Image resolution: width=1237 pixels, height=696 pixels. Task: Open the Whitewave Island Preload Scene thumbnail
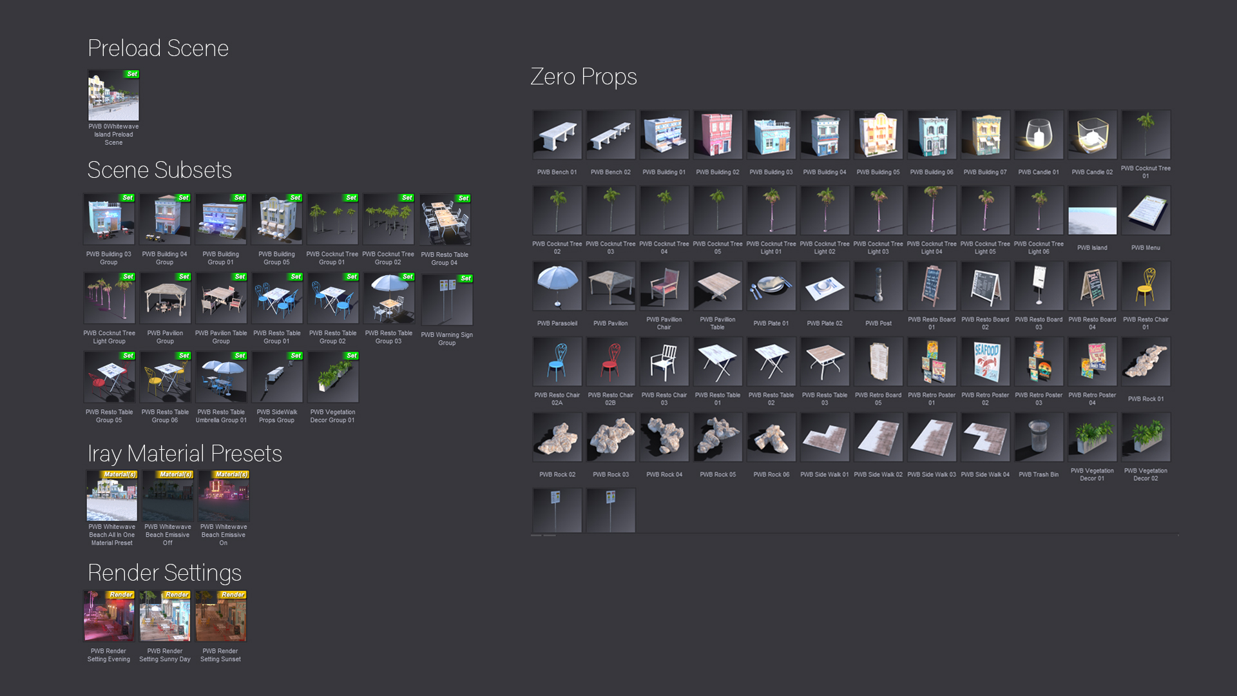[113, 96]
